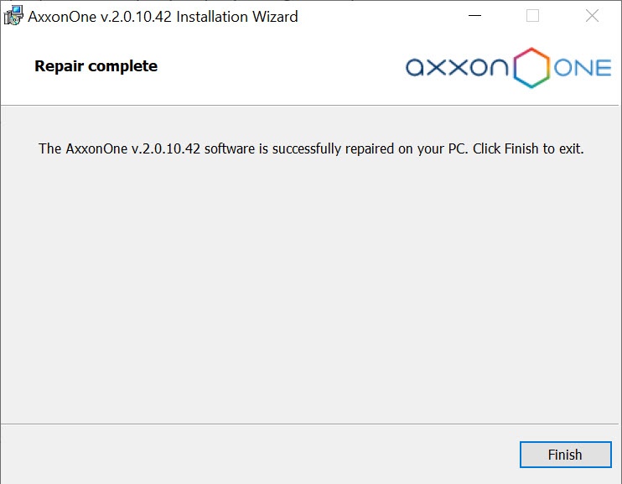Click the successfully repaired message text
This screenshot has width=622, height=484.
coord(311,148)
